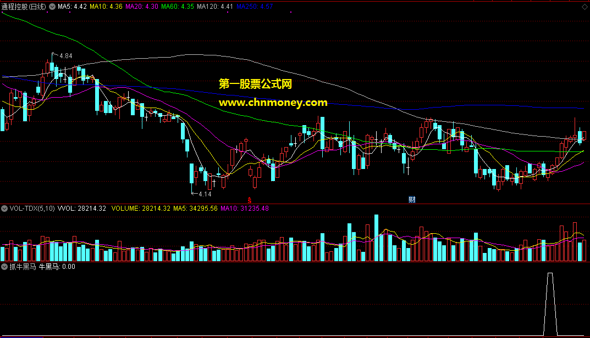Click the 牛黑马: 0.00 value
The height and width of the screenshot is (338, 590).
click(57, 267)
